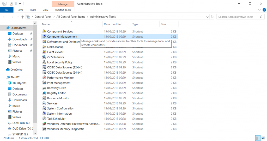Click the Recovery Drive icon
The height and width of the screenshot is (141, 267).
[44, 88]
